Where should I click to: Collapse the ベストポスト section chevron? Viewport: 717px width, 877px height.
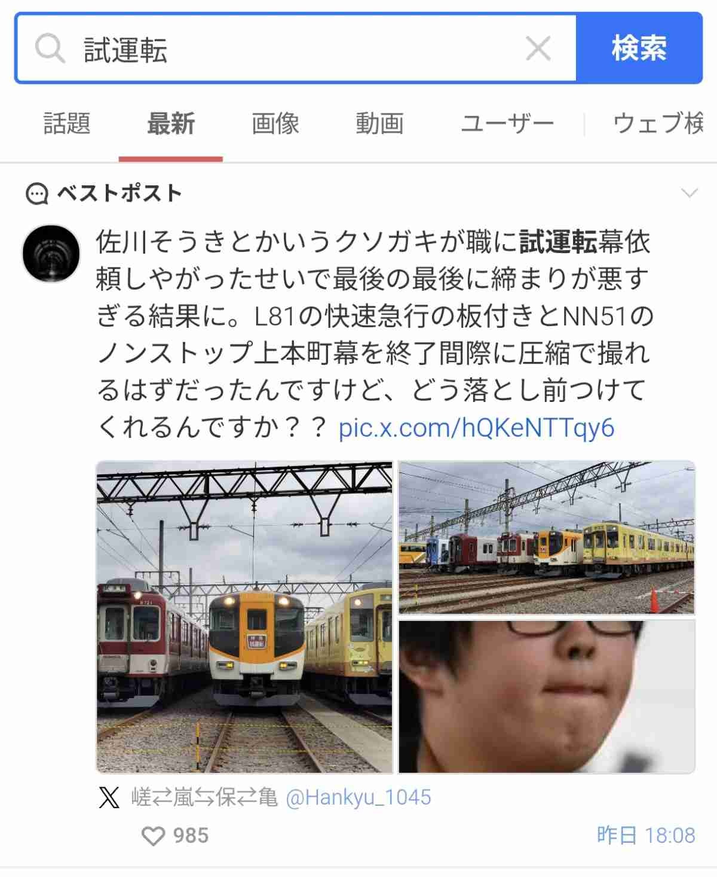pyautogui.click(x=690, y=193)
